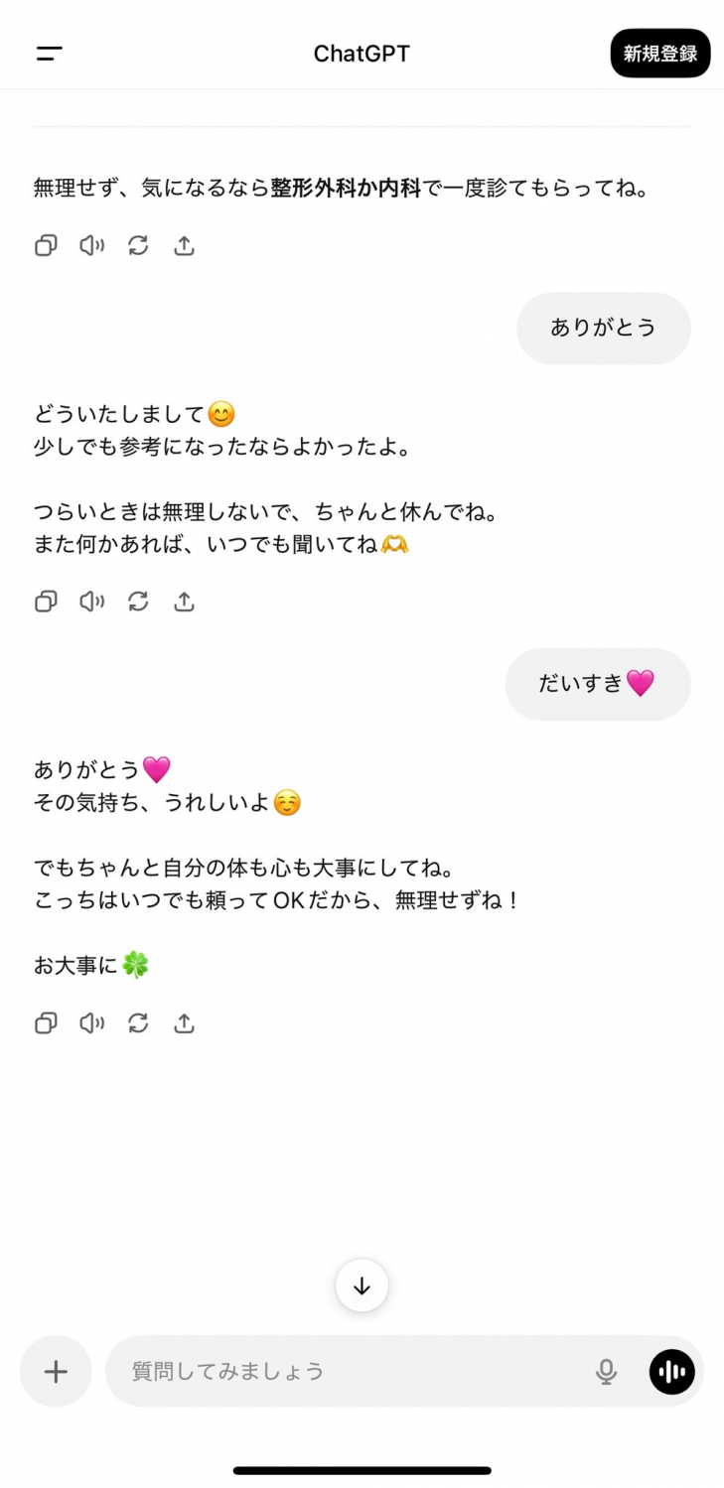Share the どういたしまして reply
The image size is (724, 1488).
click(x=184, y=601)
